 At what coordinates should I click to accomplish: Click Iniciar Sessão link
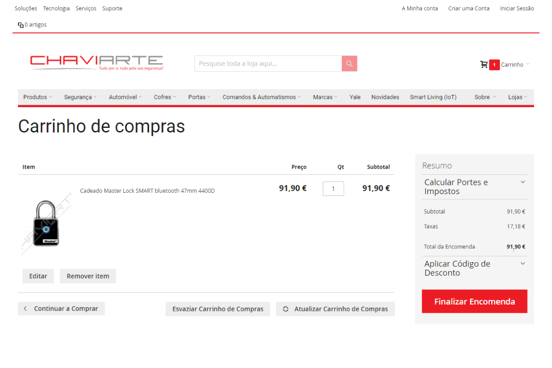[517, 8]
